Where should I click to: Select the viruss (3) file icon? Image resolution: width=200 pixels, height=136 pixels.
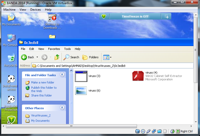click(x=81, y=76)
